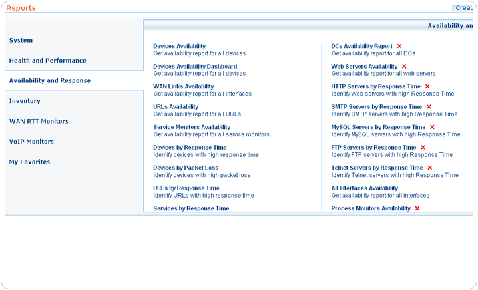Open Process Monitors Availability link

click(371, 208)
